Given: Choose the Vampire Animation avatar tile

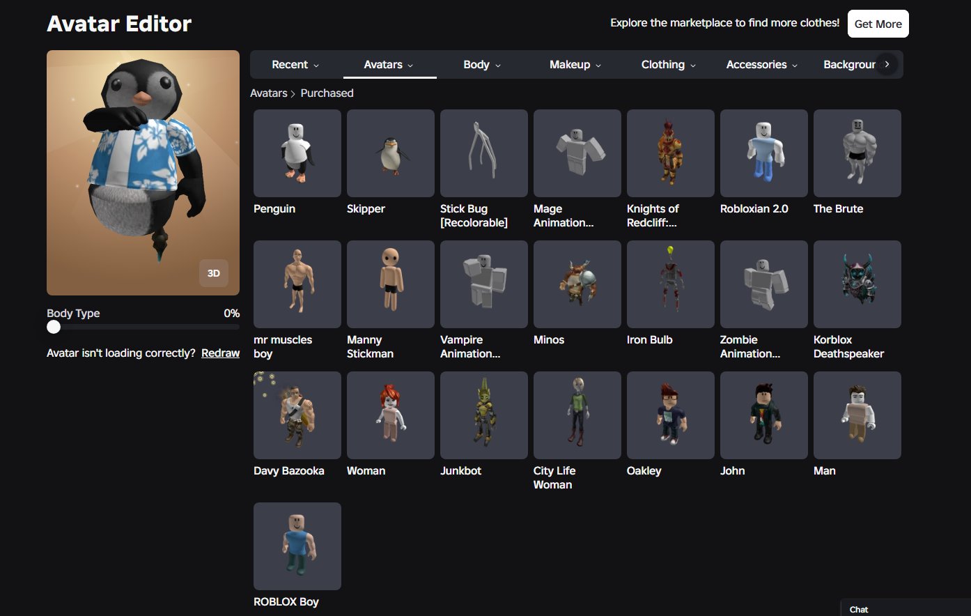Looking at the screenshot, I should (x=484, y=284).
